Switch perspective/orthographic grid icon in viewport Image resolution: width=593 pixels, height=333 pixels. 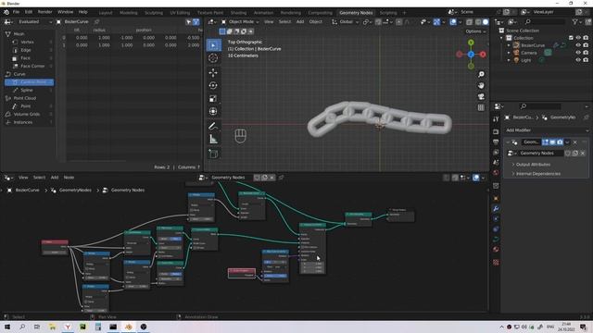click(481, 107)
